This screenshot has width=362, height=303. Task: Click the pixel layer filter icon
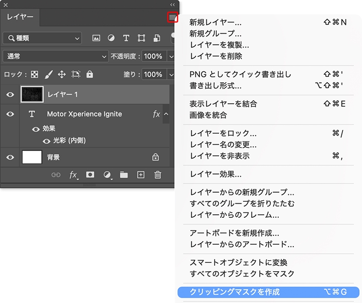click(x=96, y=38)
